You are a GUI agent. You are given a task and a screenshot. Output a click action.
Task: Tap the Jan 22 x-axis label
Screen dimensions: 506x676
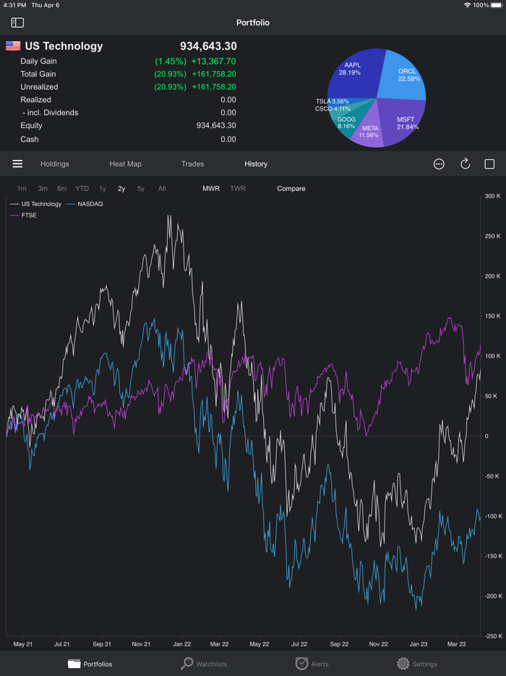[x=181, y=644]
